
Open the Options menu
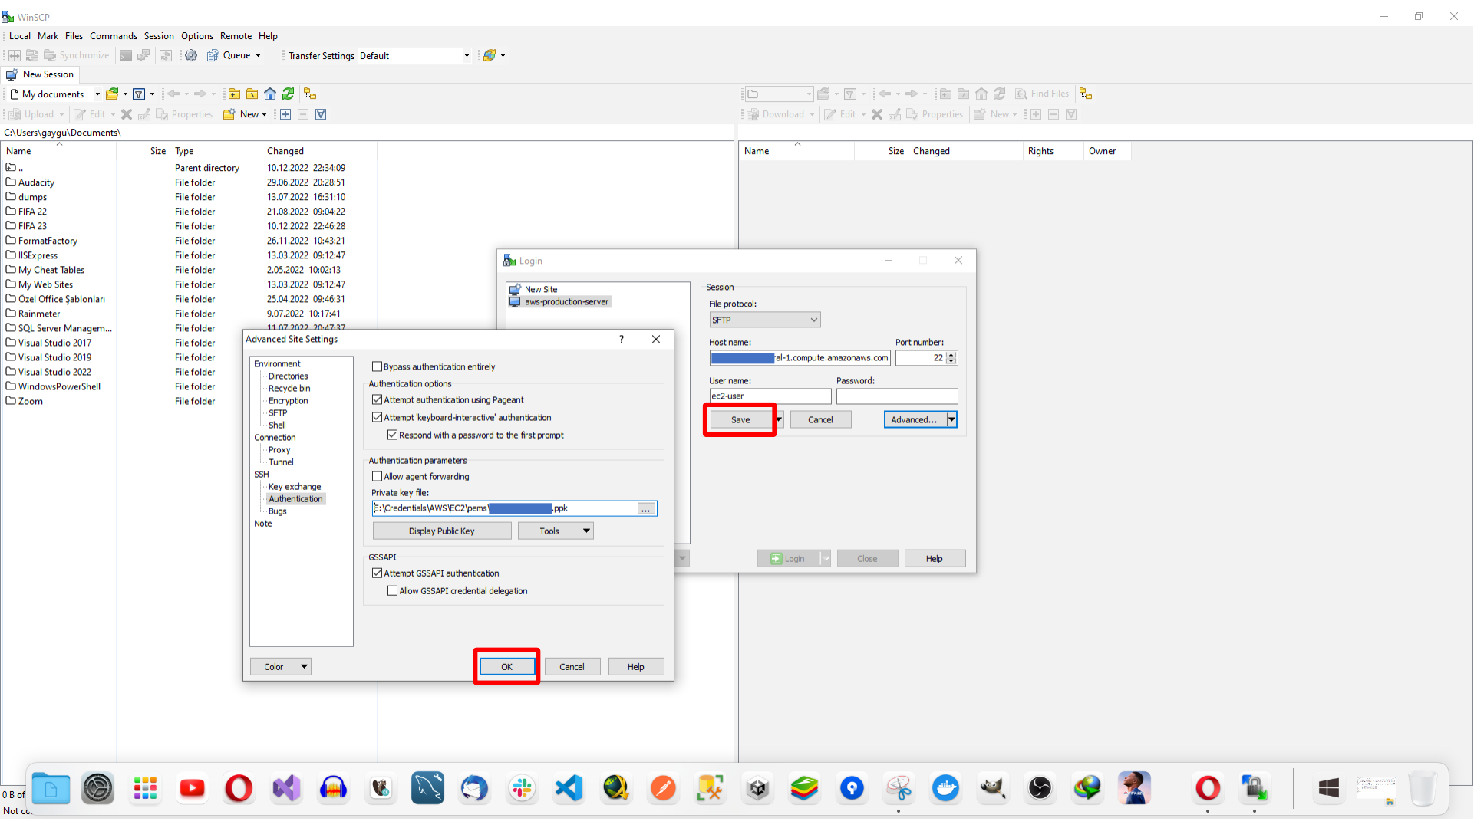pos(197,35)
